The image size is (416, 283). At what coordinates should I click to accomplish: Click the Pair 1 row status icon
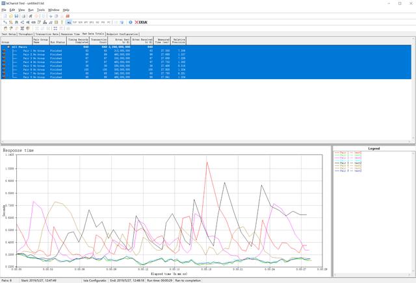tap(5, 50)
